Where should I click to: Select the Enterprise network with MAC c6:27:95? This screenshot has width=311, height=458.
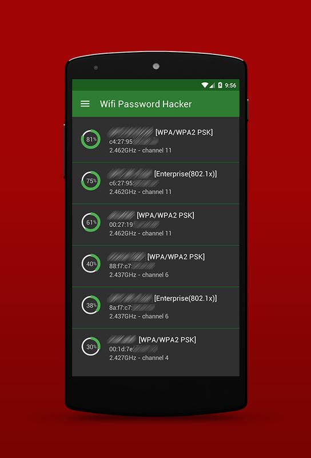click(x=156, y=183)
